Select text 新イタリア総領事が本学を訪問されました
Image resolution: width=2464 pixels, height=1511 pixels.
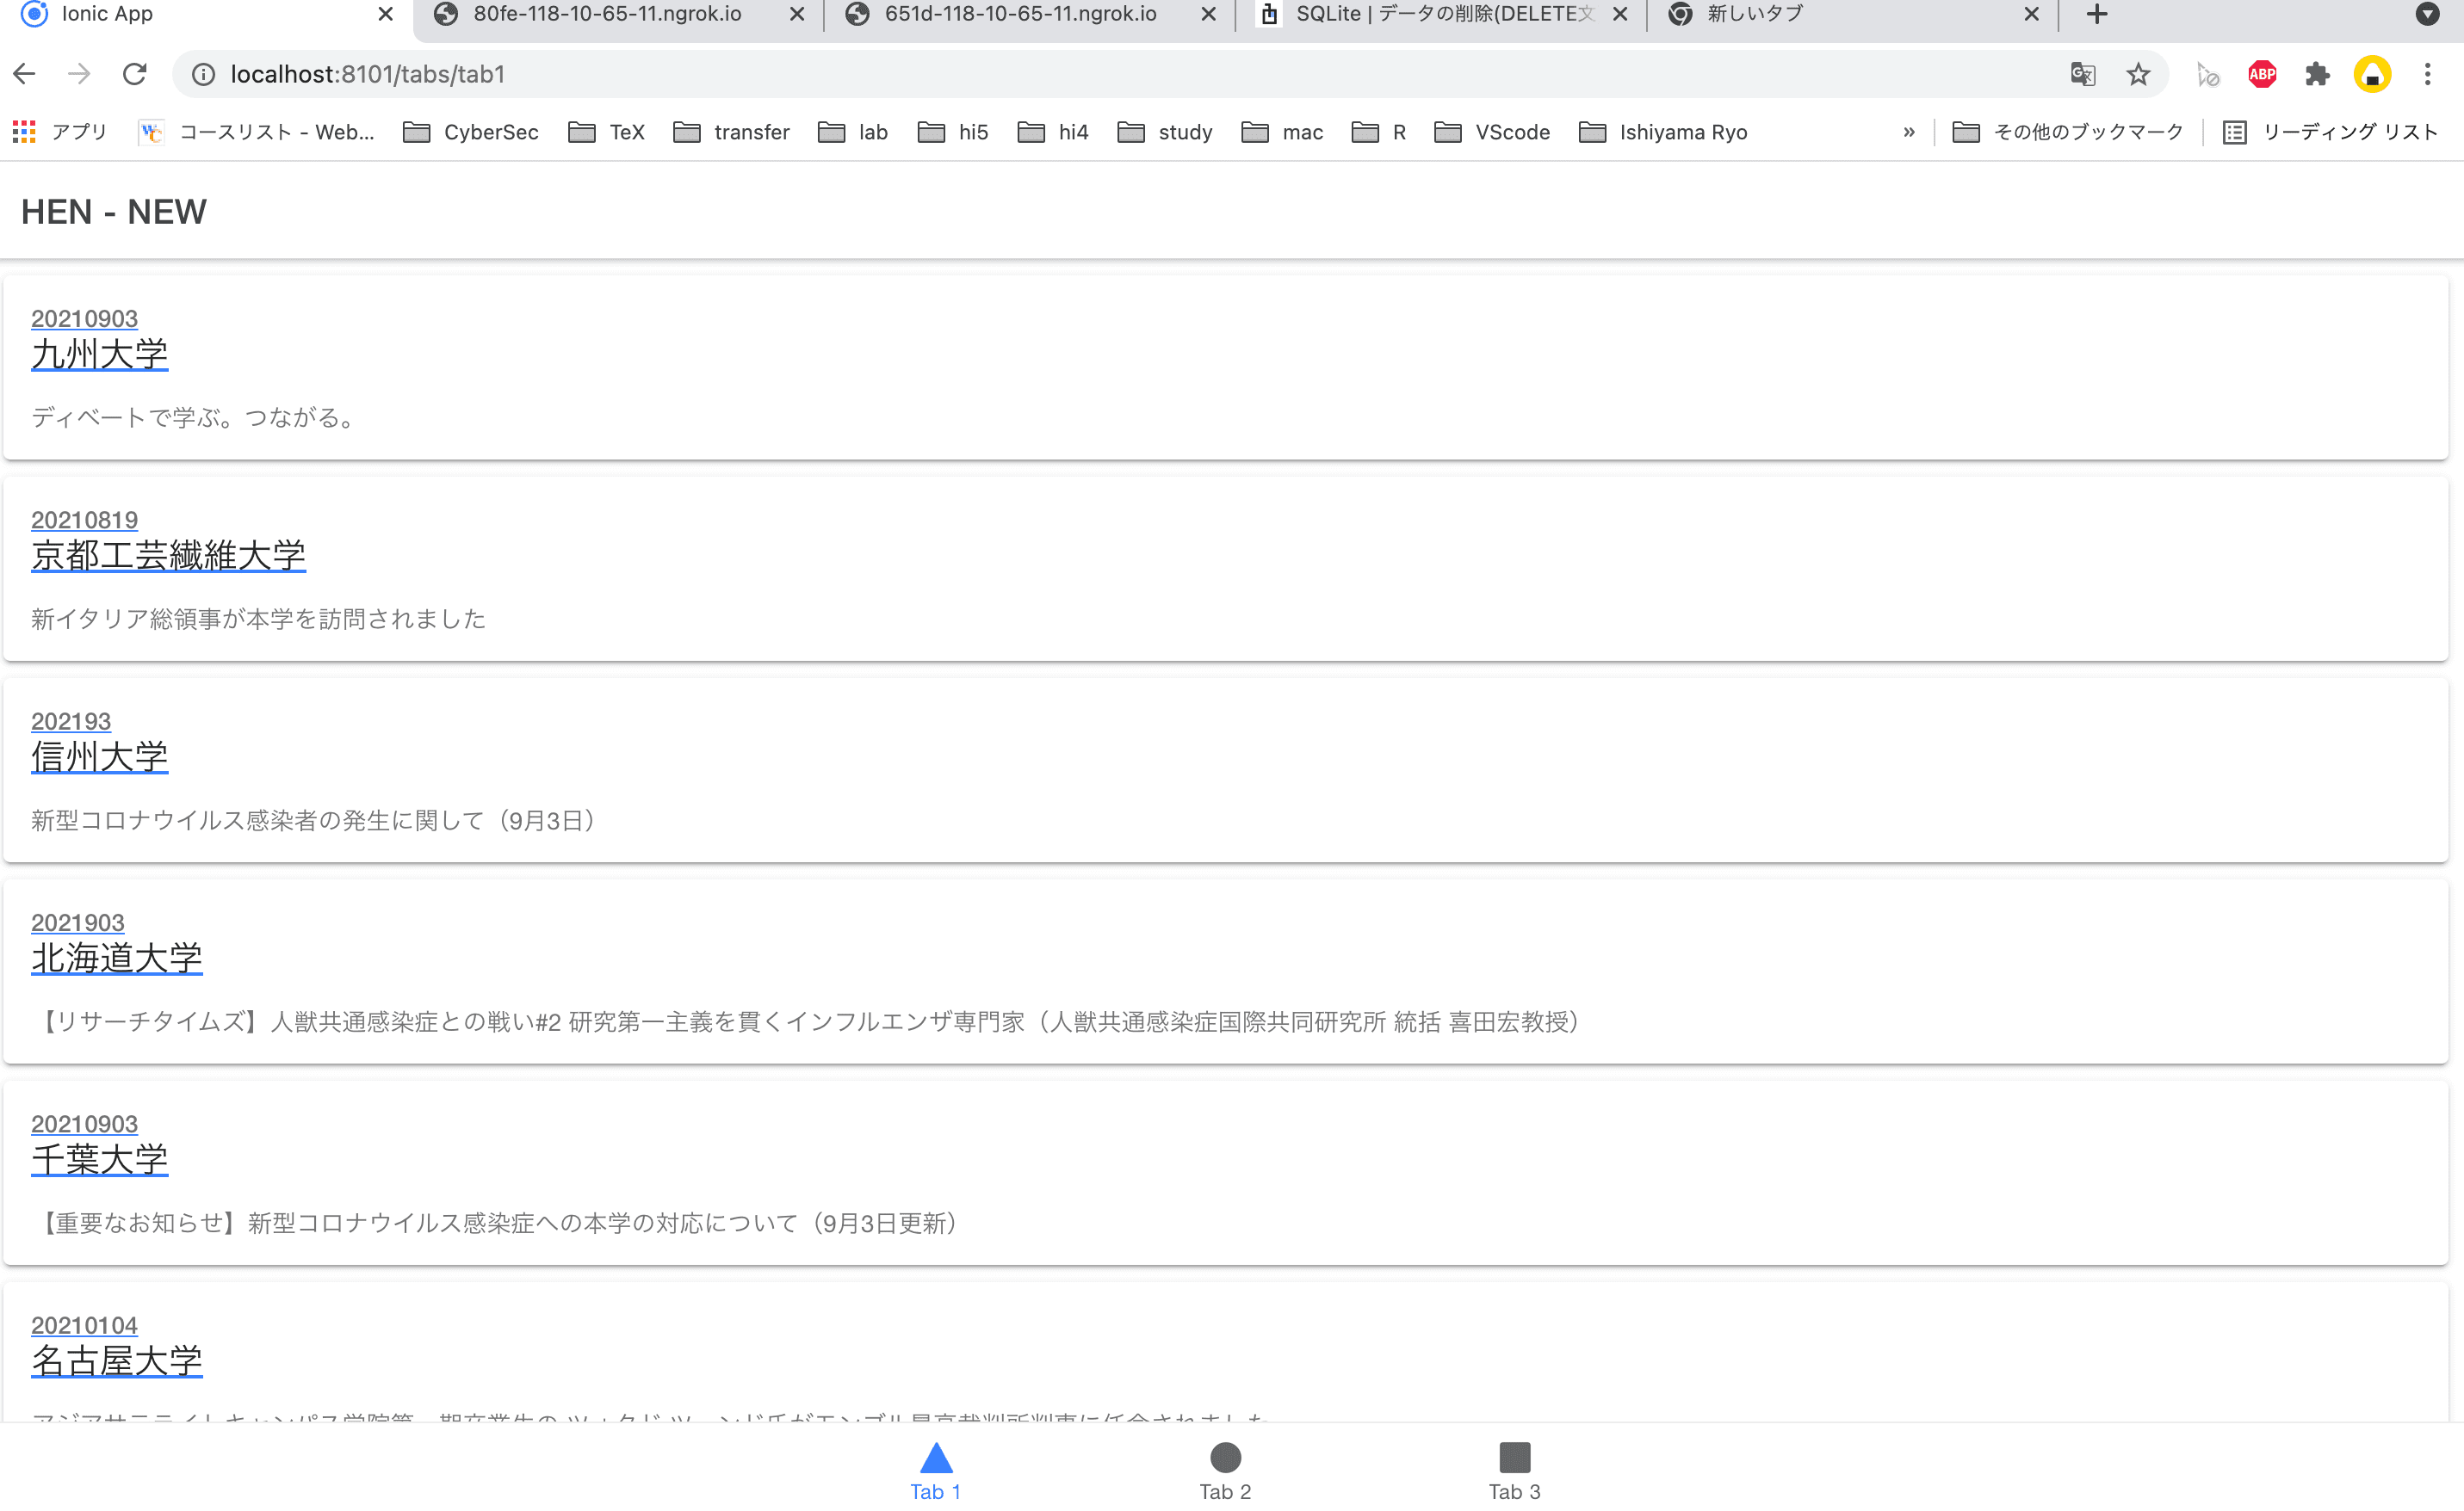coord(258,620)
